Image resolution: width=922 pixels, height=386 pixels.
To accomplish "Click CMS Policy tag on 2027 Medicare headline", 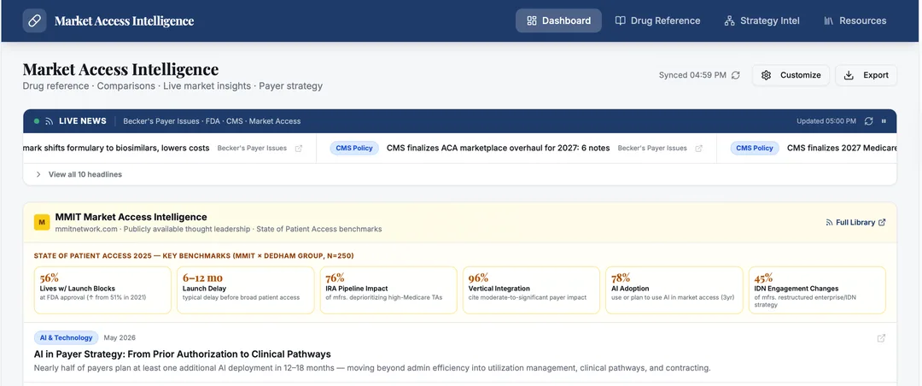I will pos(755,149).
